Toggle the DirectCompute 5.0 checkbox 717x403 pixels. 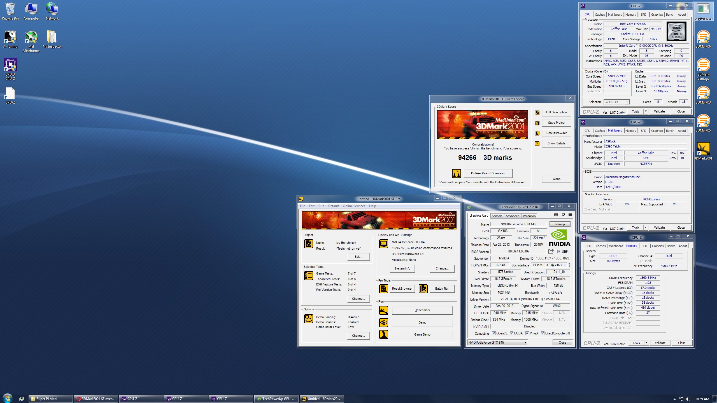click(x=543, y=333)
